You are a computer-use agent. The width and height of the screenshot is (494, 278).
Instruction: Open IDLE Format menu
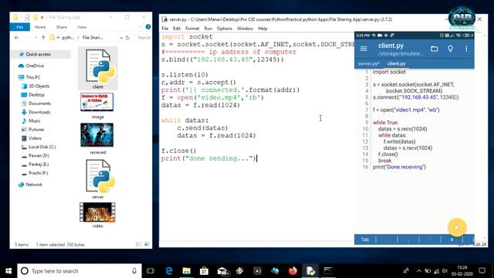point(192,29)
